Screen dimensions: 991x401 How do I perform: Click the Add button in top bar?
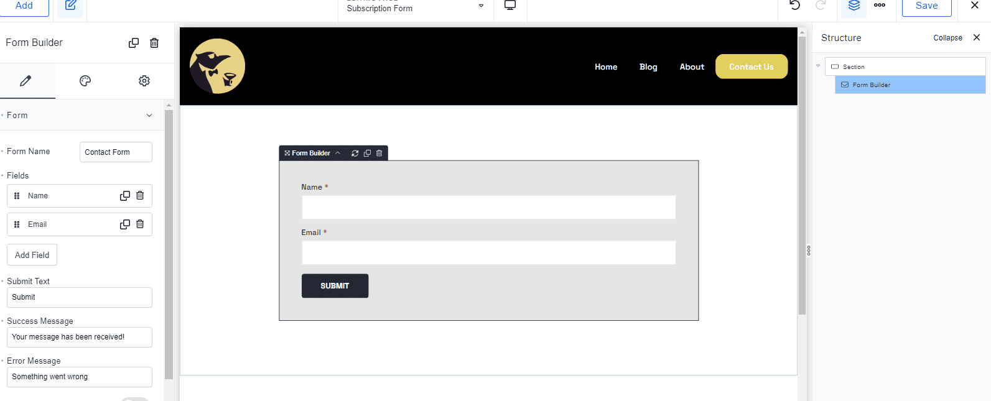coord(24,6)
